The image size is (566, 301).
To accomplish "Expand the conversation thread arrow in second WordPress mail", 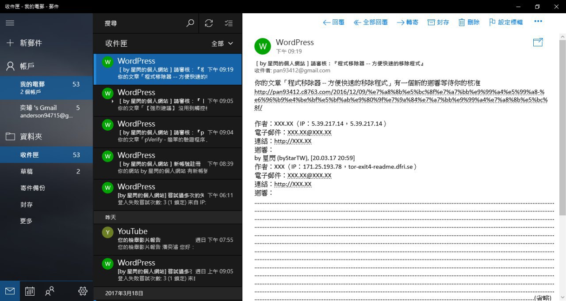I will pyautogui.click(x=113, y=102).
